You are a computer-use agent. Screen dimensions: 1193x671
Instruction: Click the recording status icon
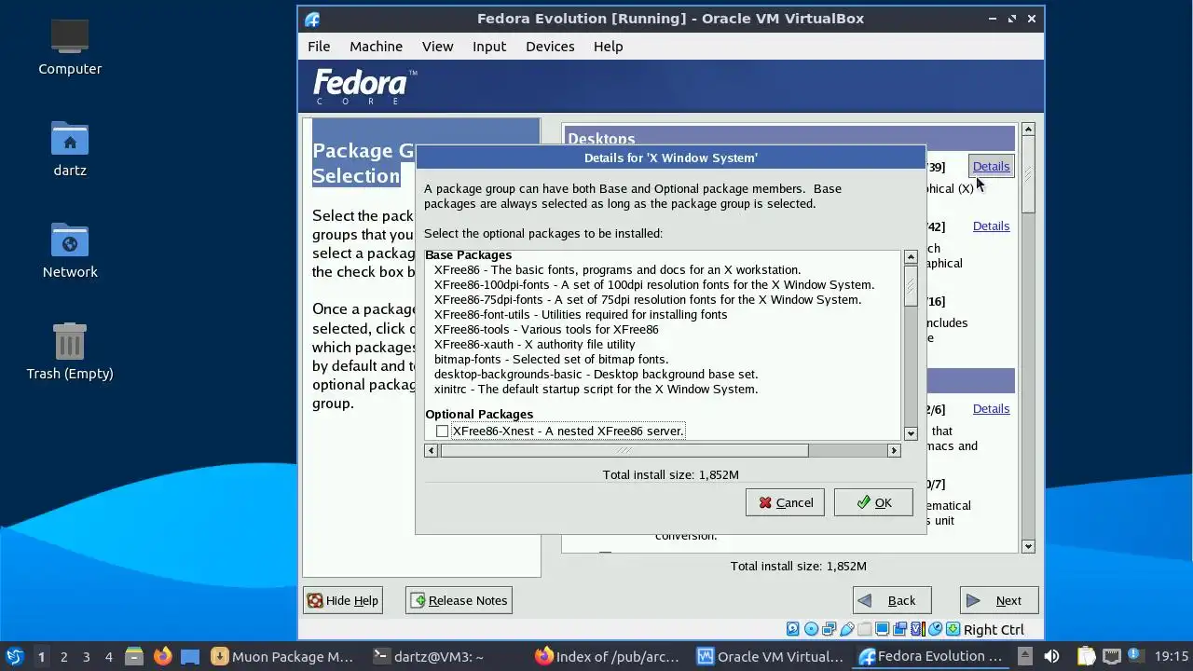pos(899,629)
